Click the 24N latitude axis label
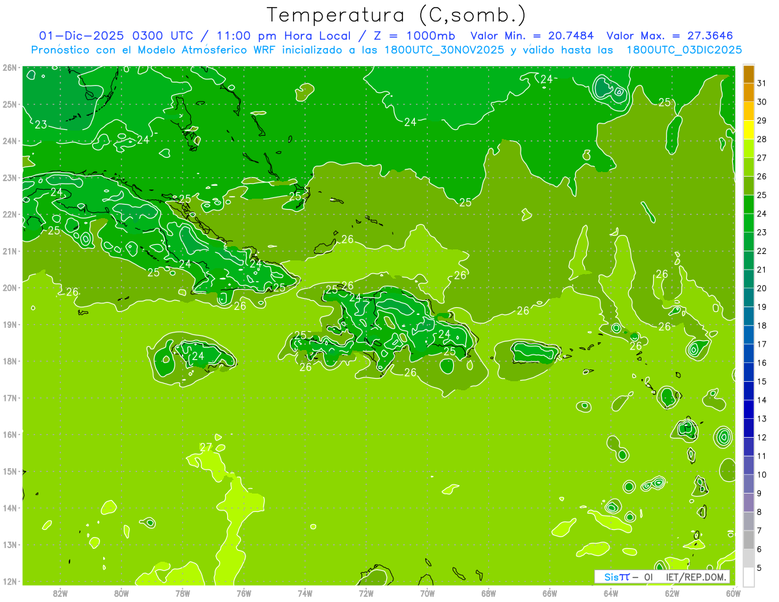779x602 pixels. click(9, 141)
